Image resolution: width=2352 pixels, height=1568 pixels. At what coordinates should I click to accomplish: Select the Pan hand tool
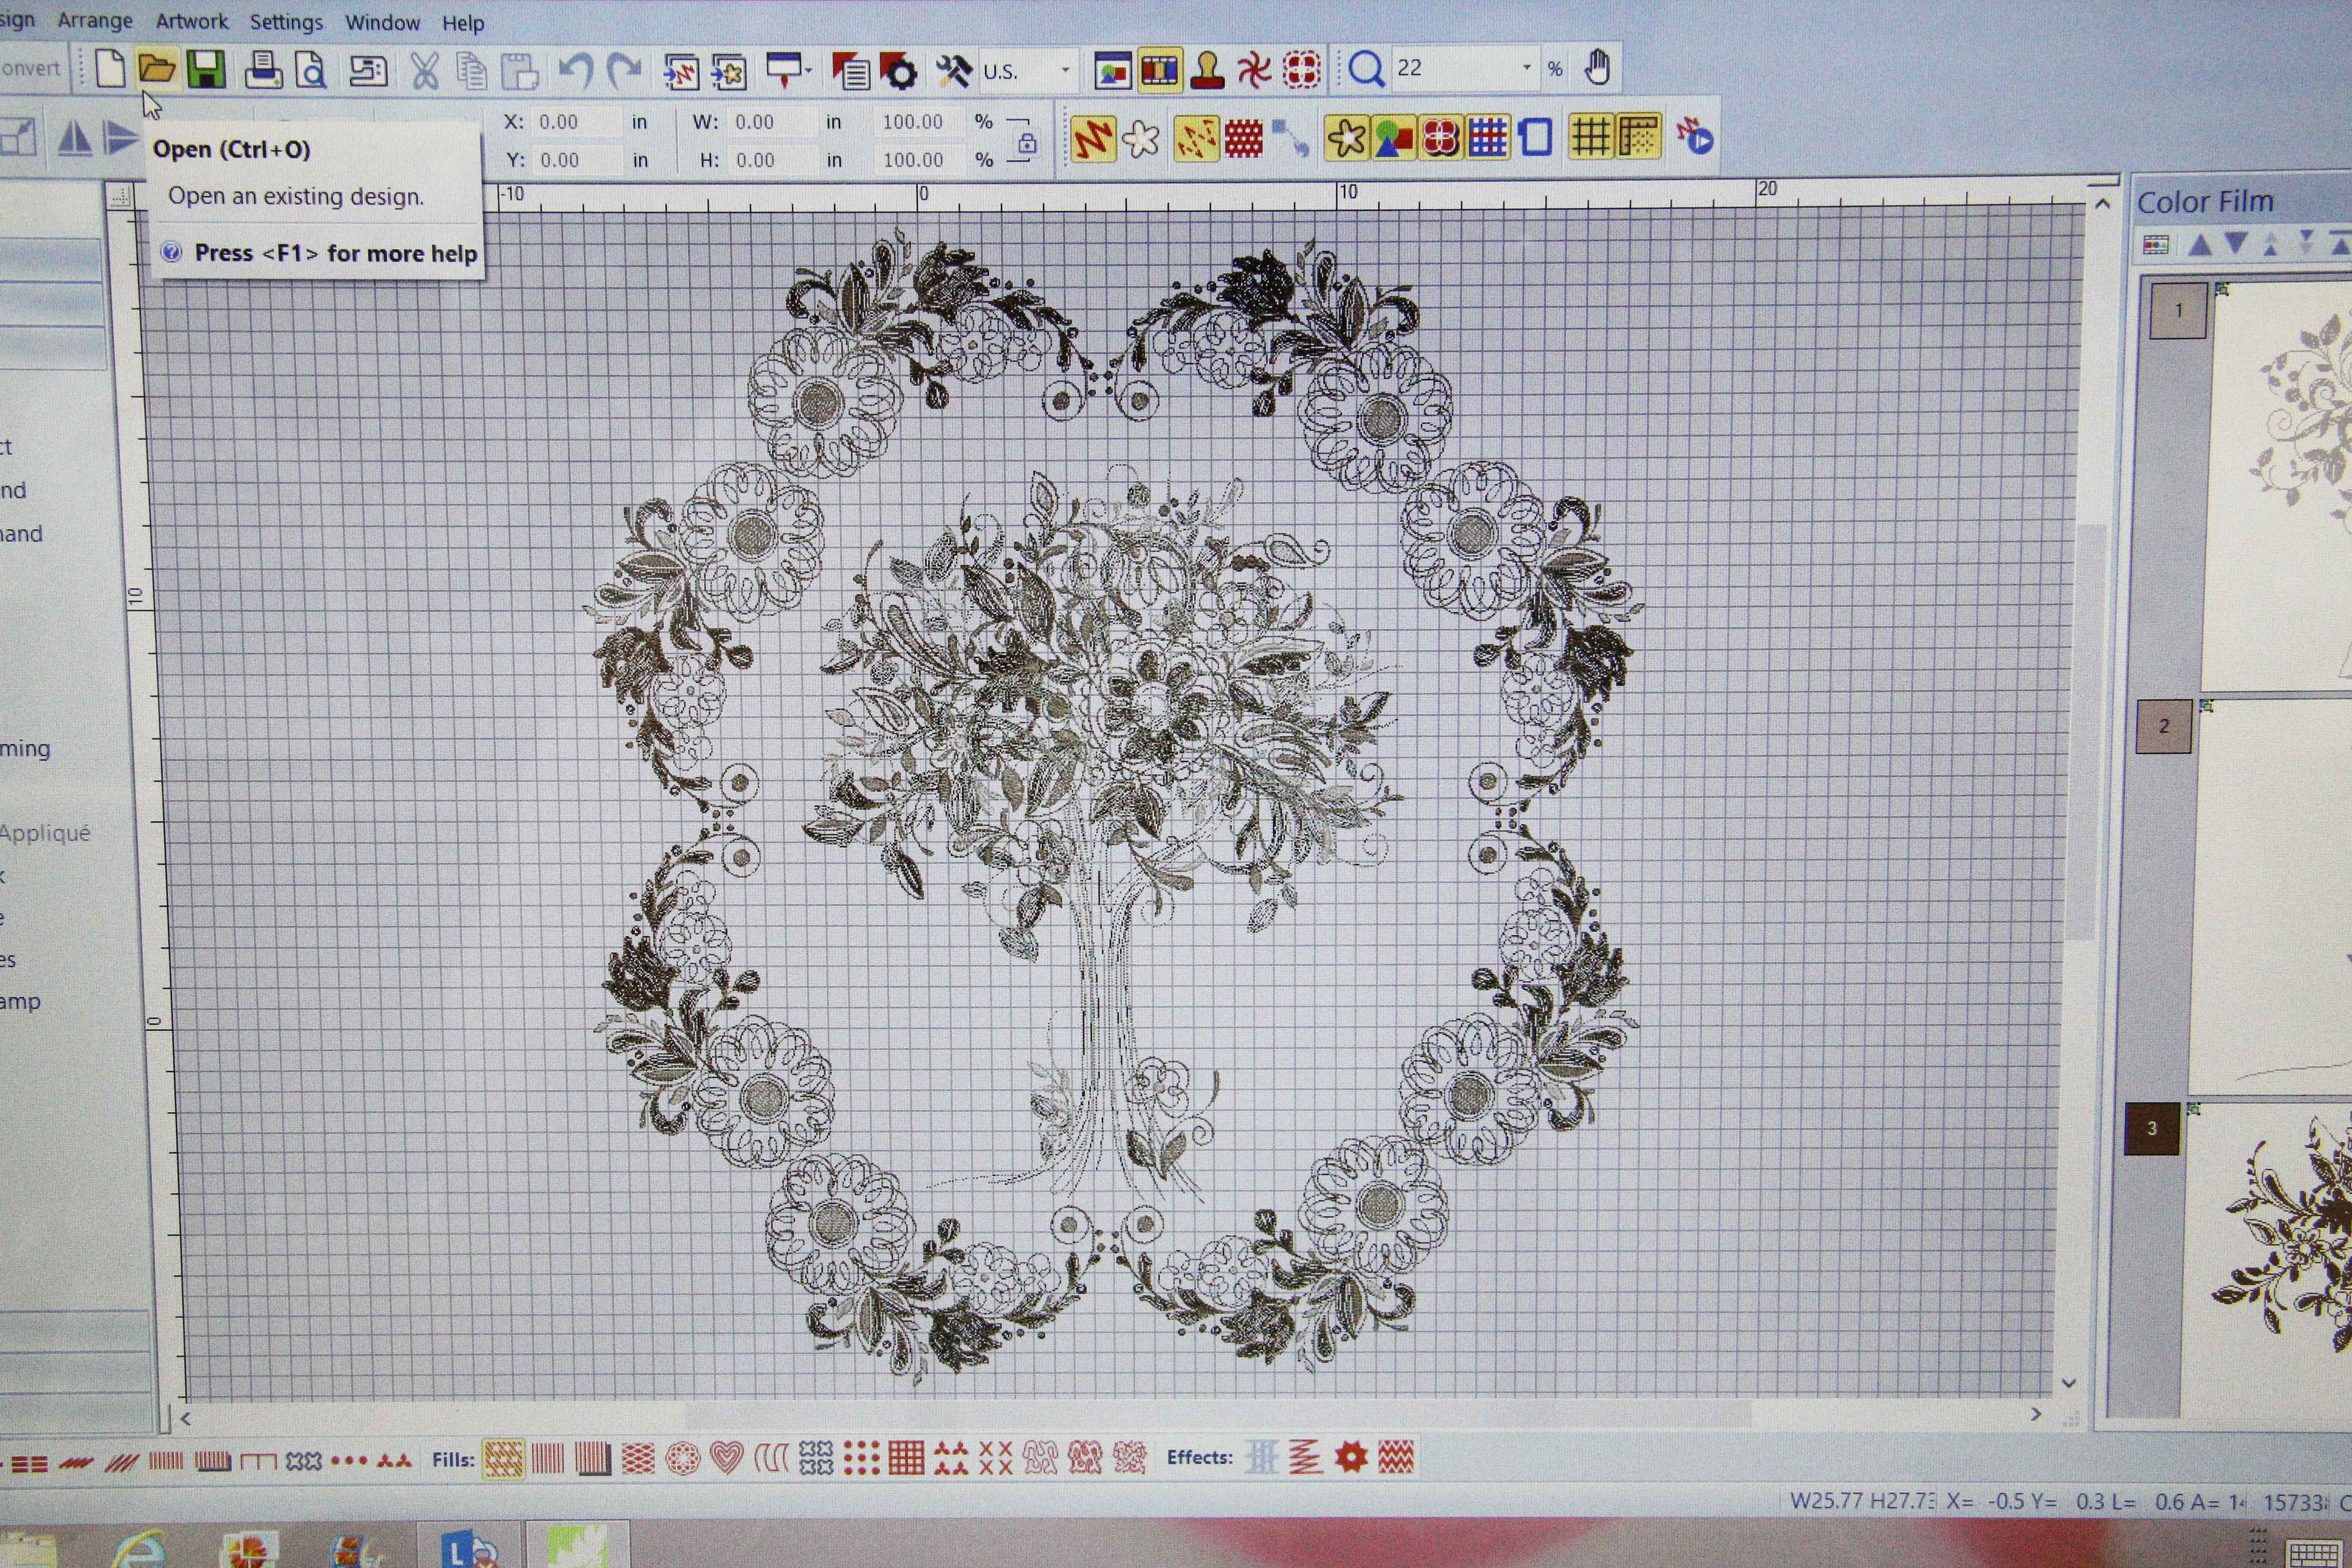tap(1597, 68)
